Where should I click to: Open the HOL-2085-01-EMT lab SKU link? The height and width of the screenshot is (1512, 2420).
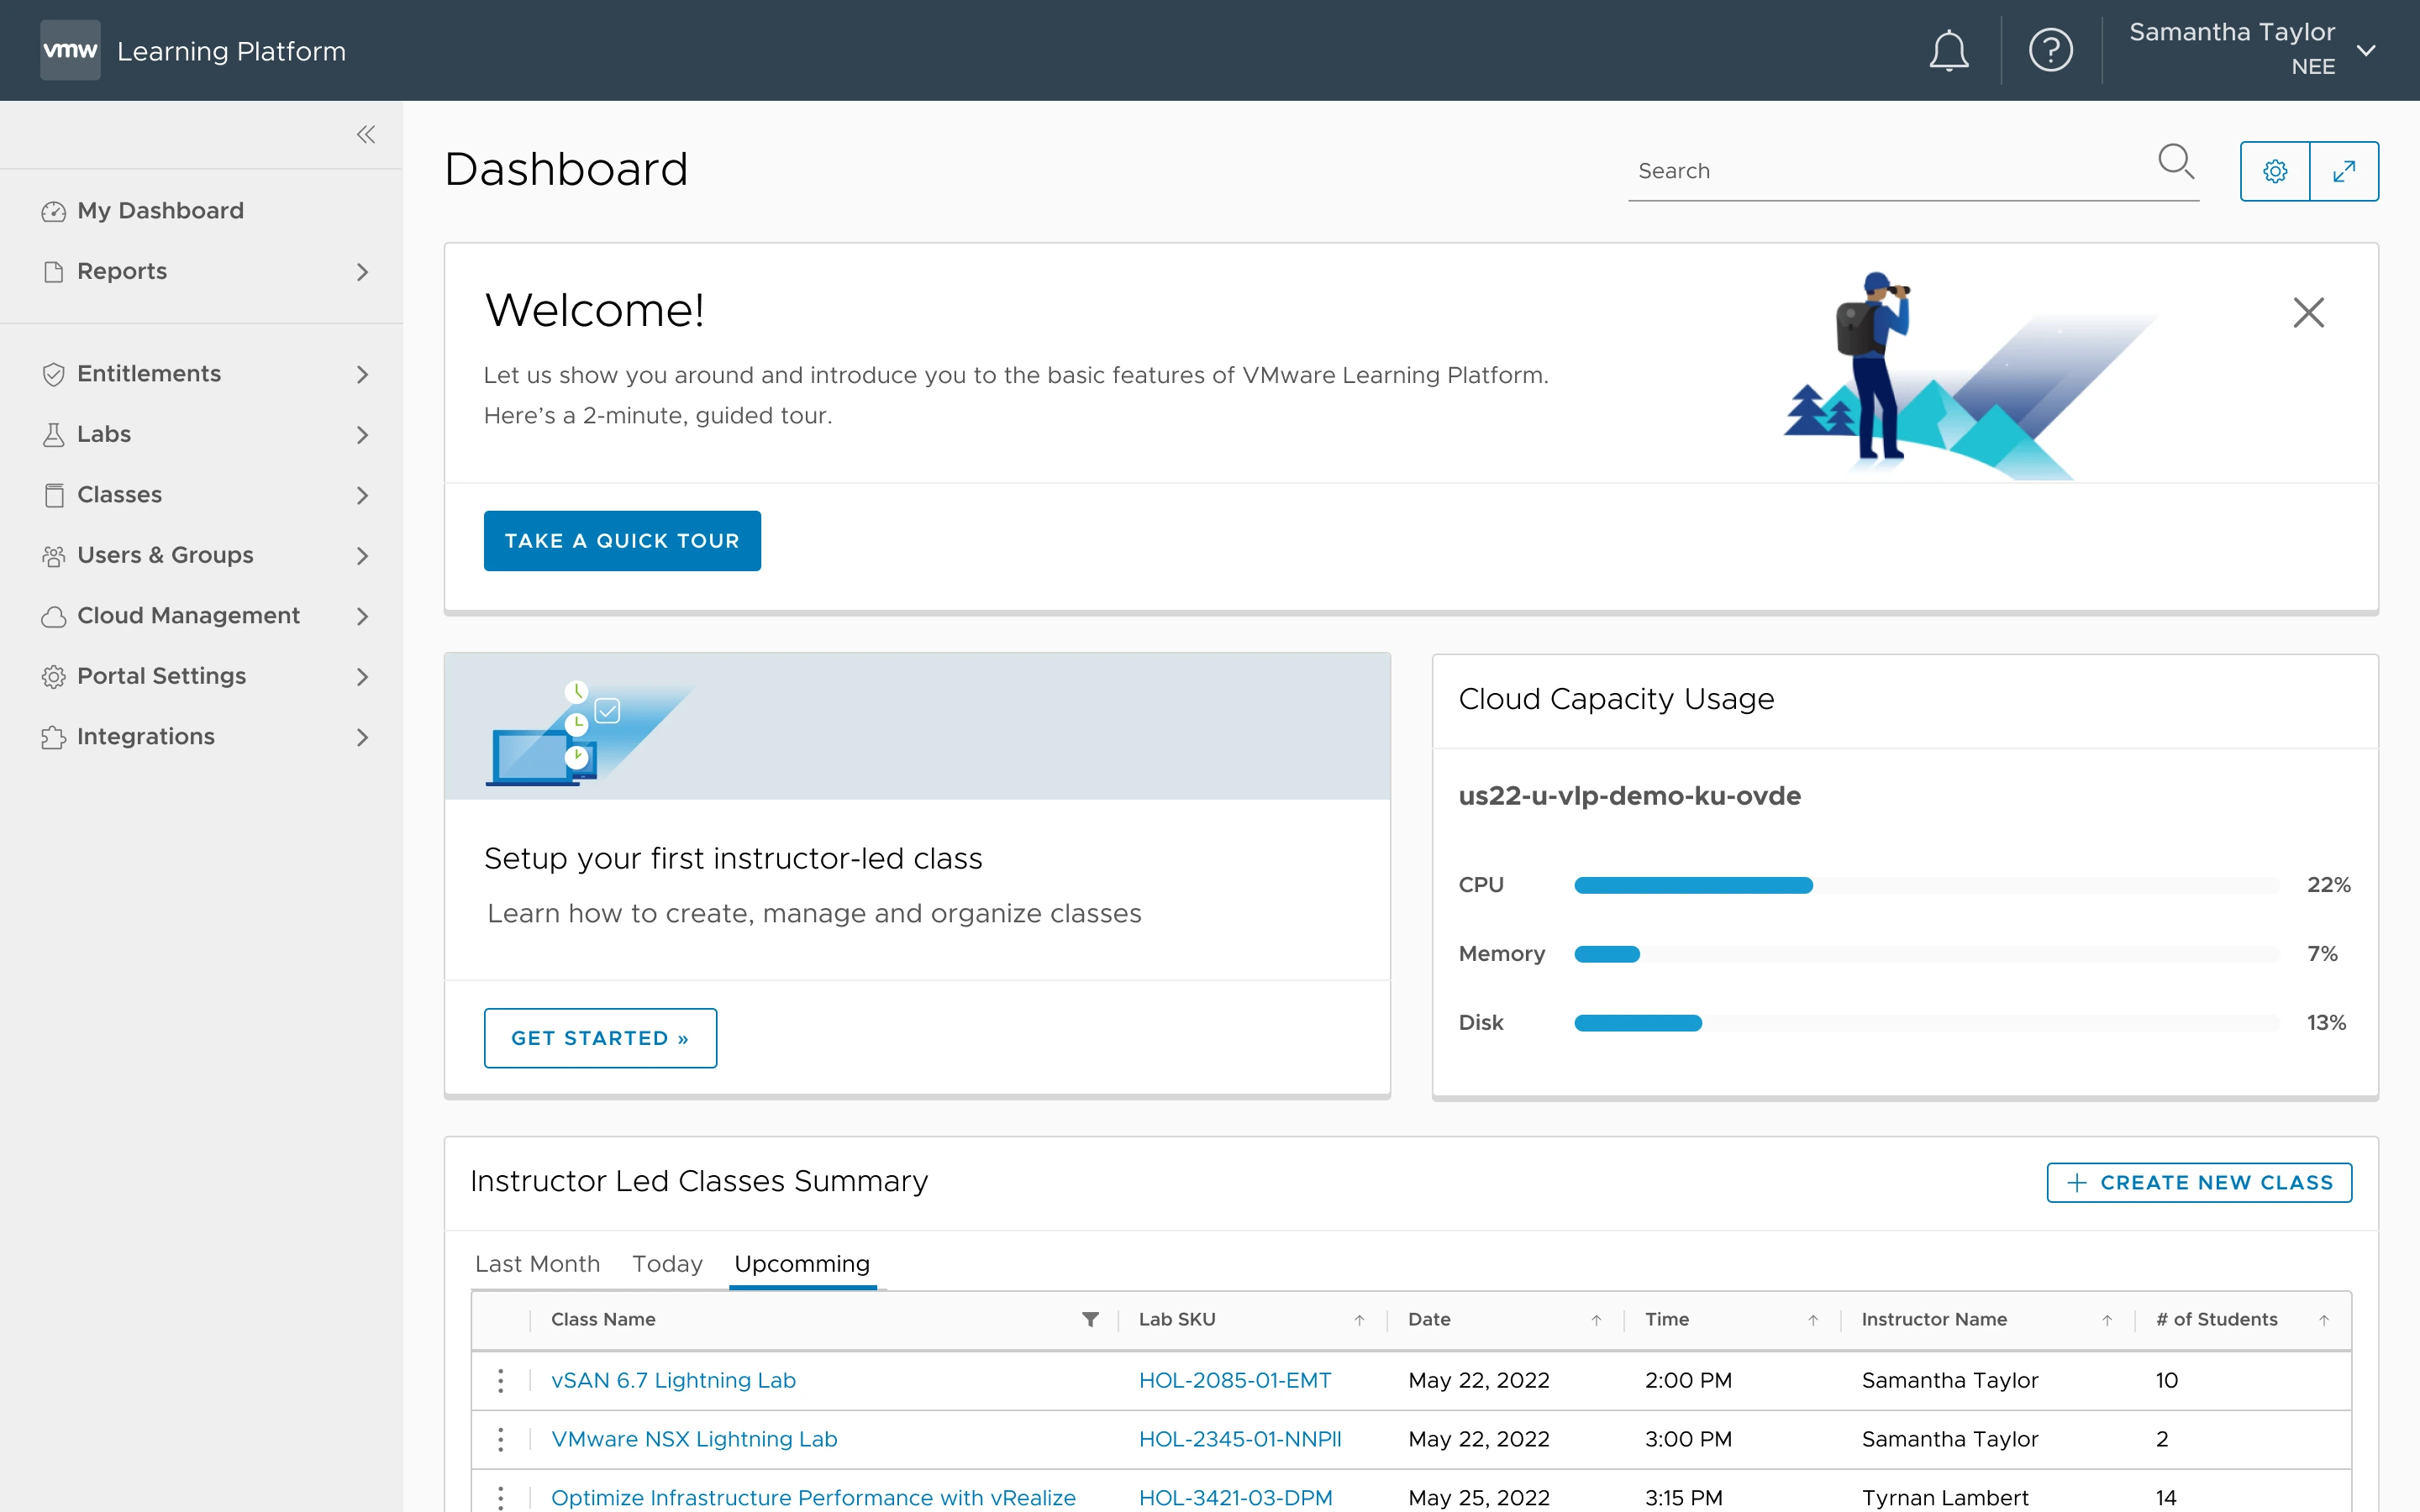pos(1234,1380)
